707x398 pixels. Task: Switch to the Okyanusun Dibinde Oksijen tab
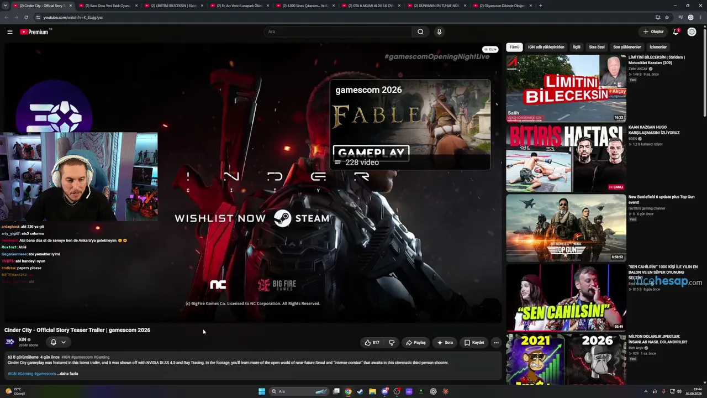click(502, 6)
